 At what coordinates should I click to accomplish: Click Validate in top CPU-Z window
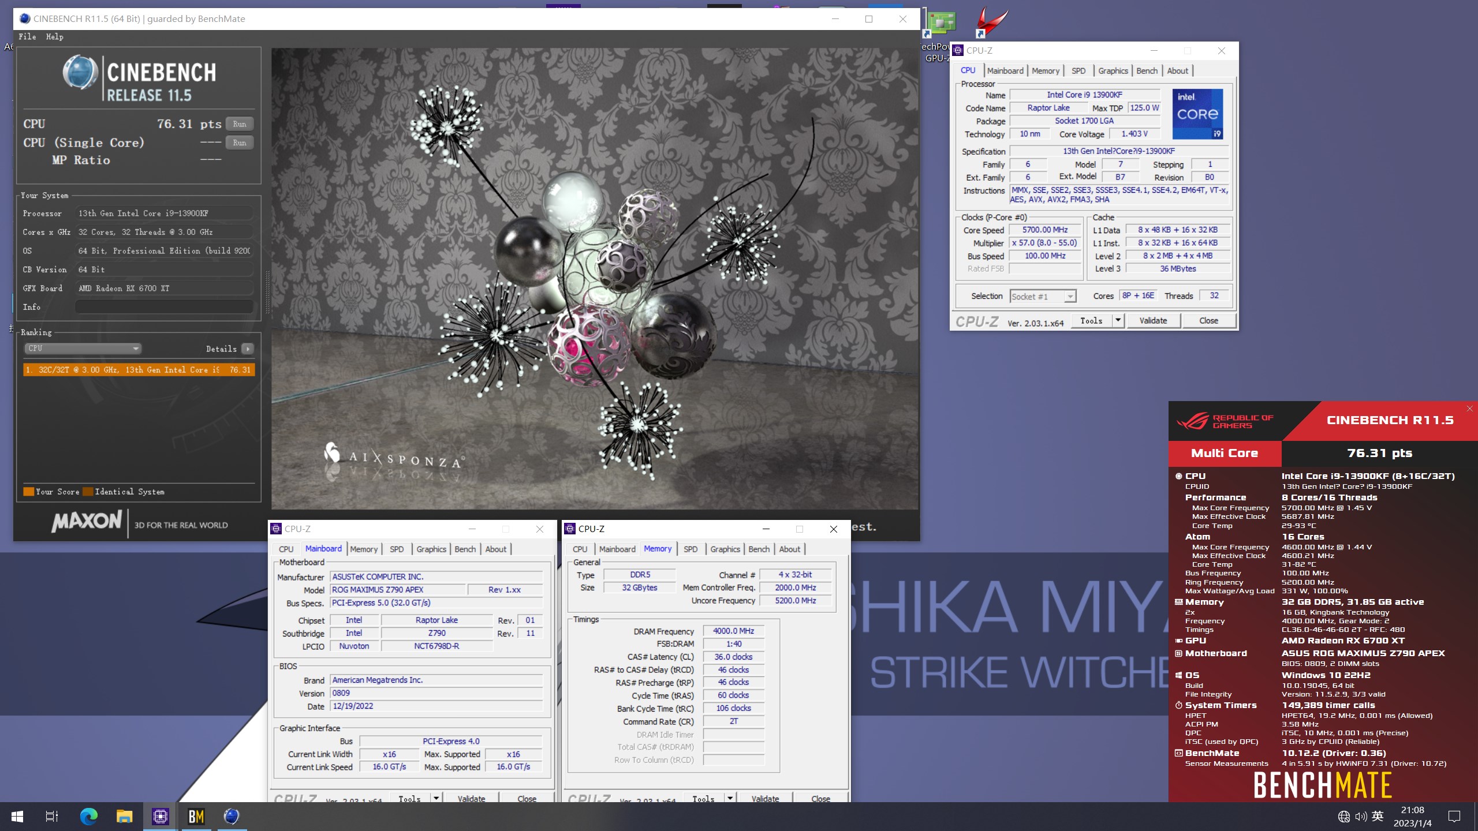point(1153,320)
